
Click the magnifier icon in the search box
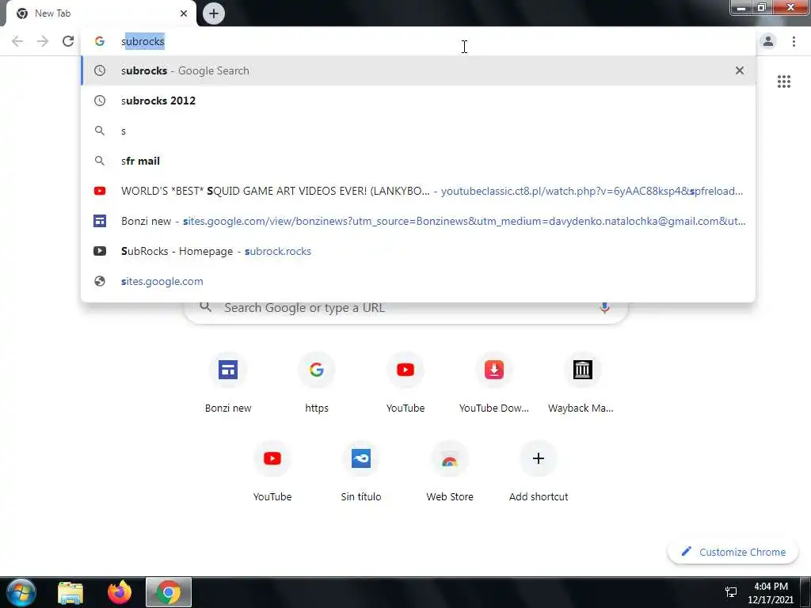tap(205, 307)
